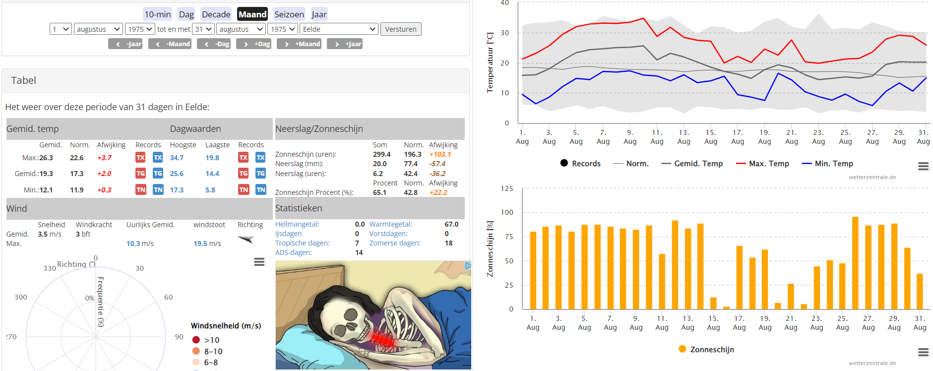Click red TX icon in Dagwaarden Records column

pos(244,158)
